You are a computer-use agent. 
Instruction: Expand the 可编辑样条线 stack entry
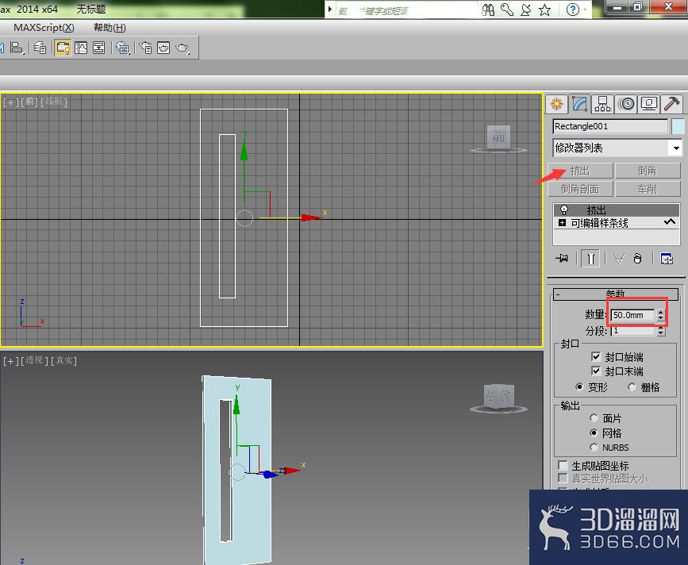562,223
